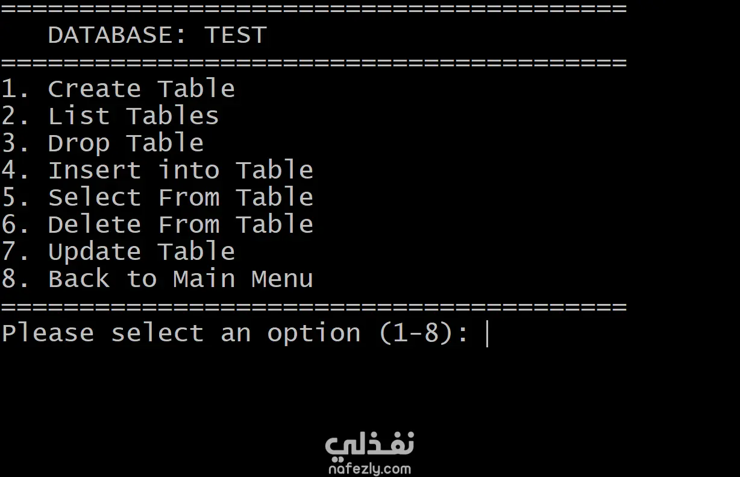Click the 'Please select an option' prompt text
This screenshot has height=477, width=740.
click(x=181, y=333)
